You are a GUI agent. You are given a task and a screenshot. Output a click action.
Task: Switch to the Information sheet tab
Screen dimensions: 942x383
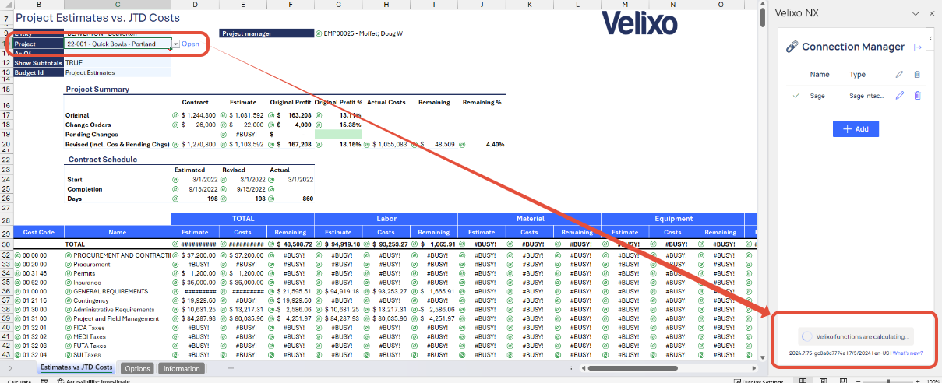[x=182, y=368]
